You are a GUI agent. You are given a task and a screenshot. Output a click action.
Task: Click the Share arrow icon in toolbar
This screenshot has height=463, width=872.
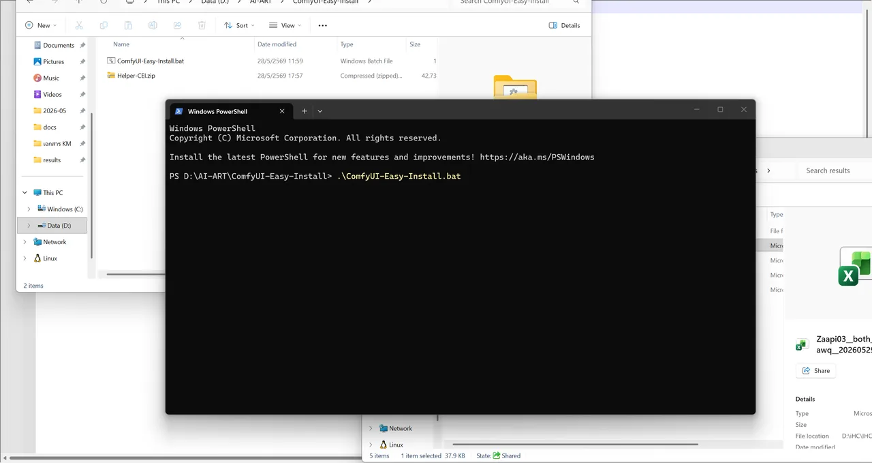click(x=177, y=25)
